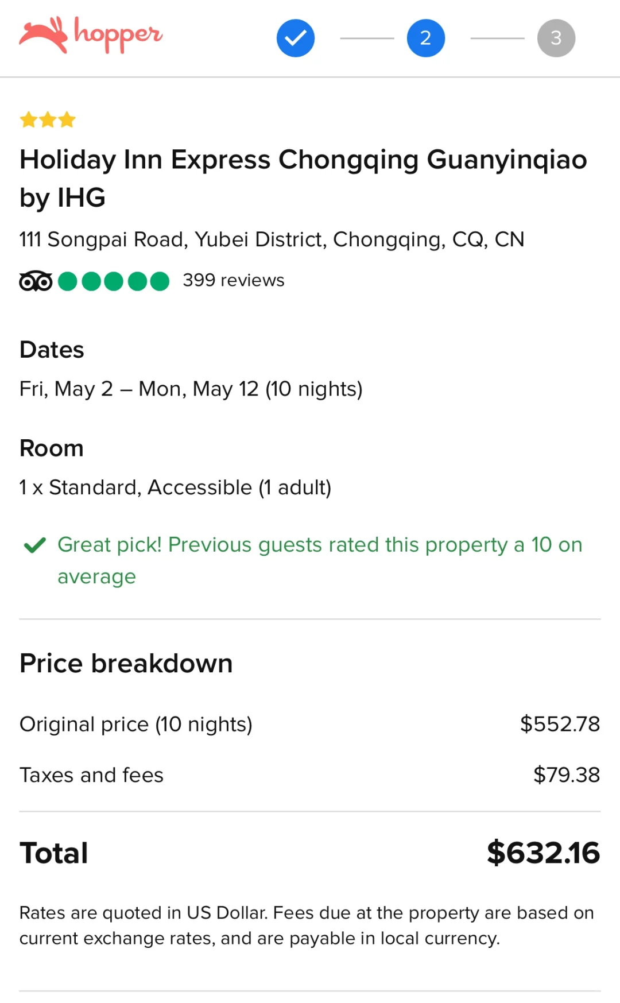The height and width of the screenshot is (1003, 620).
Task: Tap the green Tripadvisor rating bubbles
Action: (114, 281)
